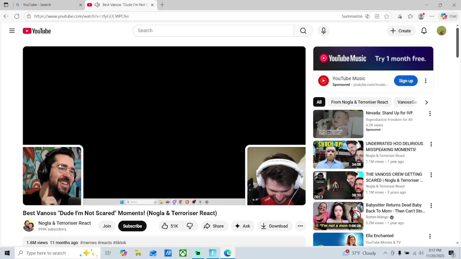
Task: Open options for the YouTube Music ad
Action: (425, 81)
